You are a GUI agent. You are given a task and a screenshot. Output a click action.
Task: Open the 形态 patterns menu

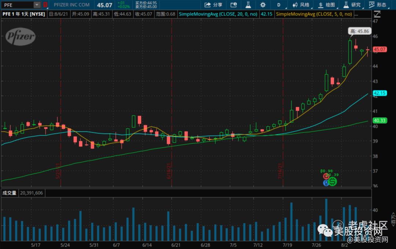tap(377, 5)
